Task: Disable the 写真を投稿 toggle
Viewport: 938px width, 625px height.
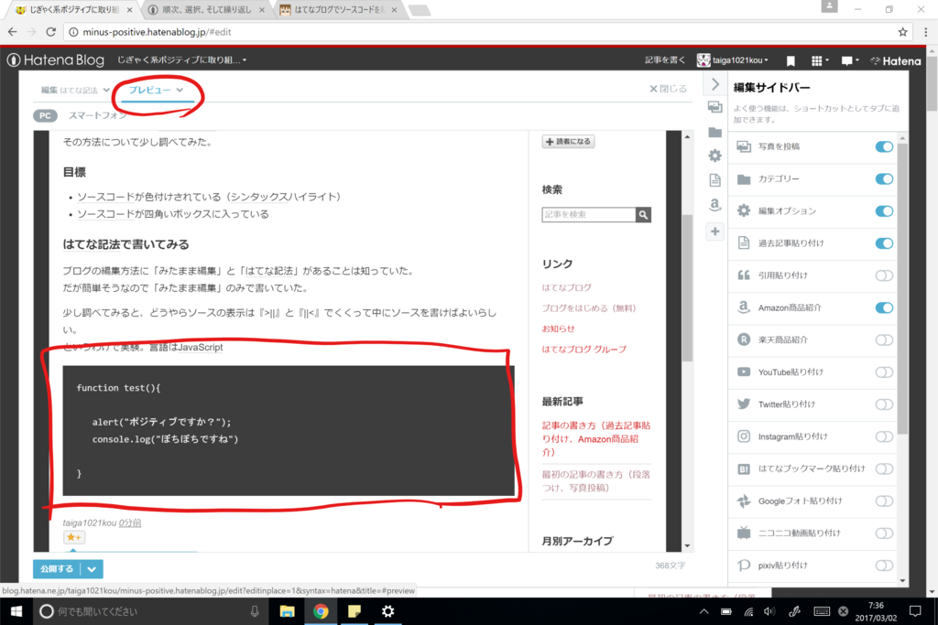Action: coord(882,146)
